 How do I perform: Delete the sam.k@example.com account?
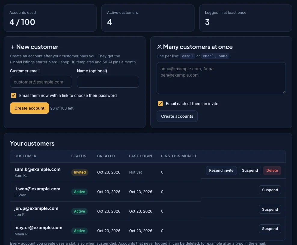(272, 171)
